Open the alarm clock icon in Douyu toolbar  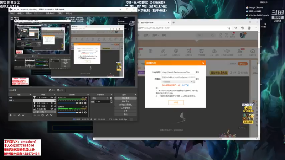(202, 51)
